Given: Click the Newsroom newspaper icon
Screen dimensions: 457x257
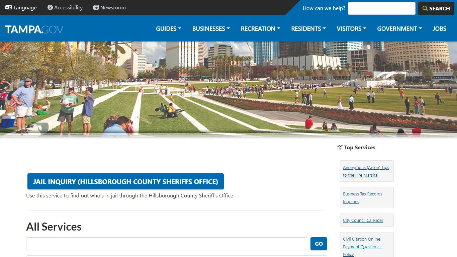Looking at the screenshot, I should coord(96,7).
